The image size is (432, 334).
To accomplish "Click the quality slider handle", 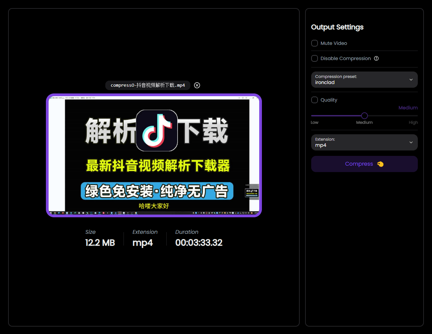I will click(x=364, y=115).
